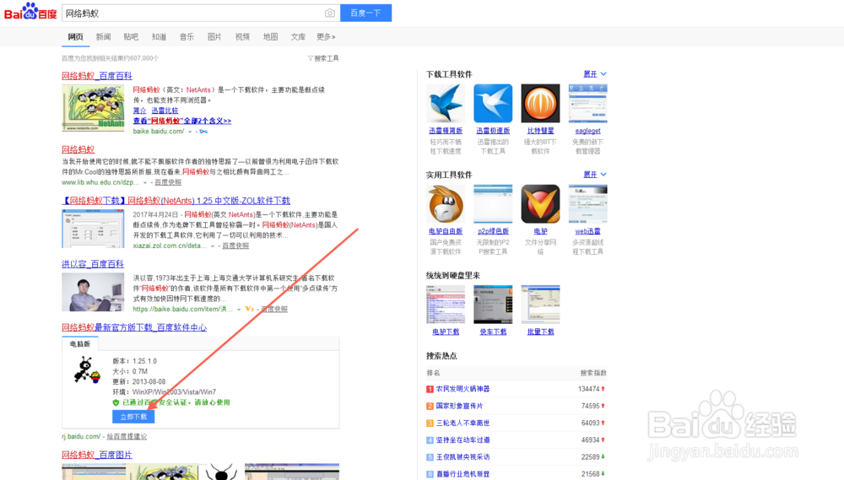The width and height of the screenshot is (844, 480).
Task: Open hot search 三轮老人不幸离世
Action: tap(463, 423)
